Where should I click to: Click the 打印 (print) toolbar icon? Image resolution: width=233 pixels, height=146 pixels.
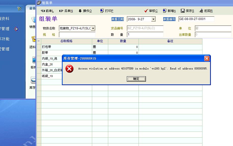click(102, 11)
